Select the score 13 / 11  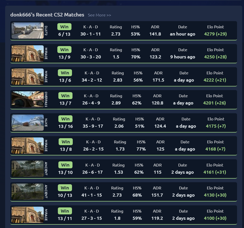(x=65, y=218)
